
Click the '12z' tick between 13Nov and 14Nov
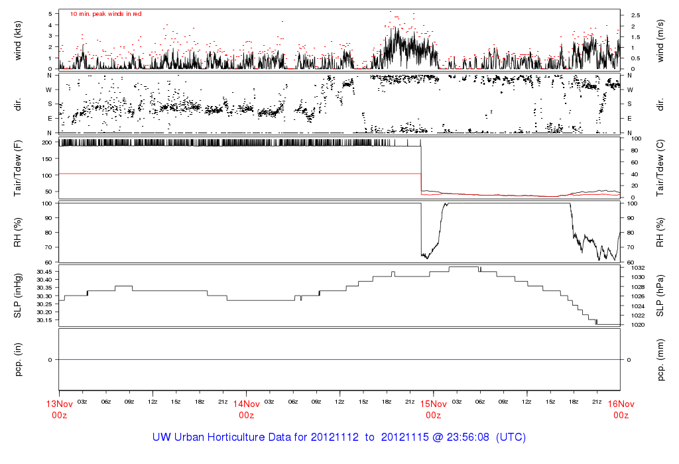pyautogui.click(x=153, y=402)
